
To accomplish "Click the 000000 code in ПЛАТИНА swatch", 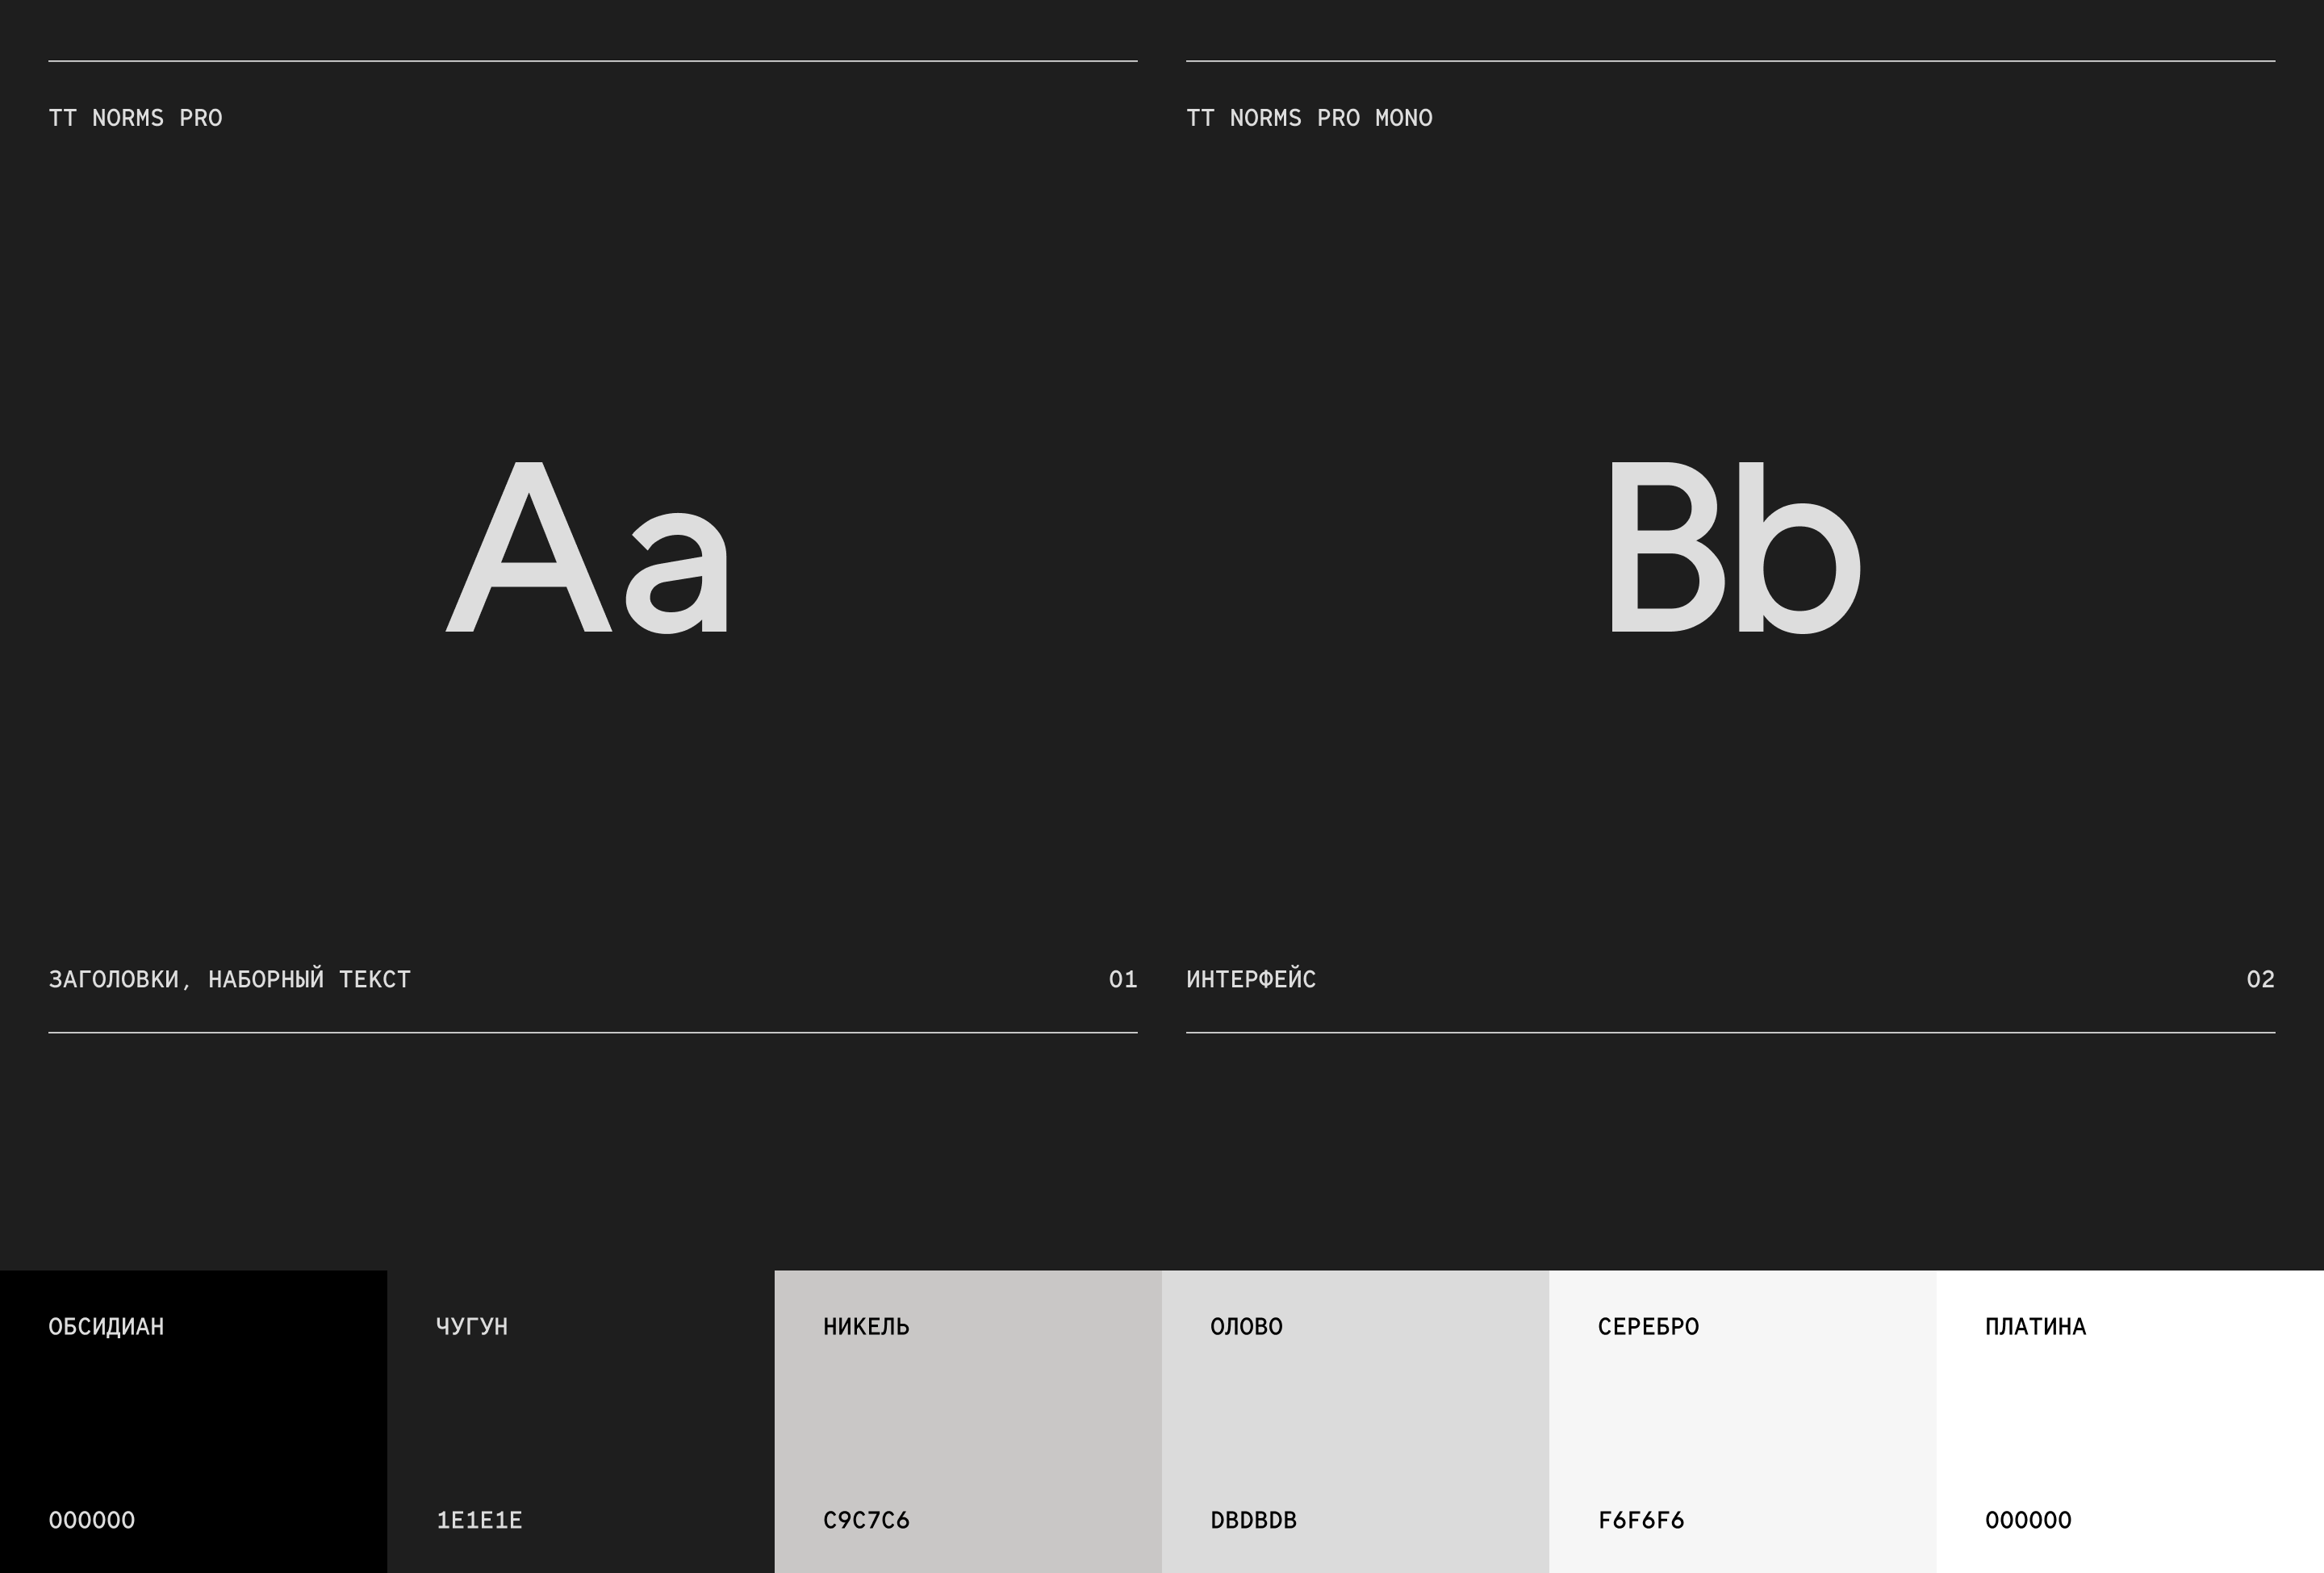I will [2028, 1520].
